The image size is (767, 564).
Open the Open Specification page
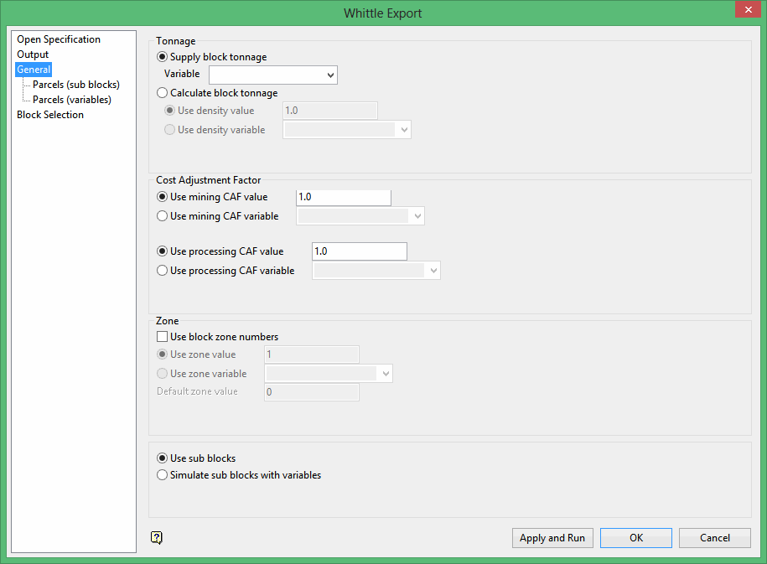coord(59,39)
